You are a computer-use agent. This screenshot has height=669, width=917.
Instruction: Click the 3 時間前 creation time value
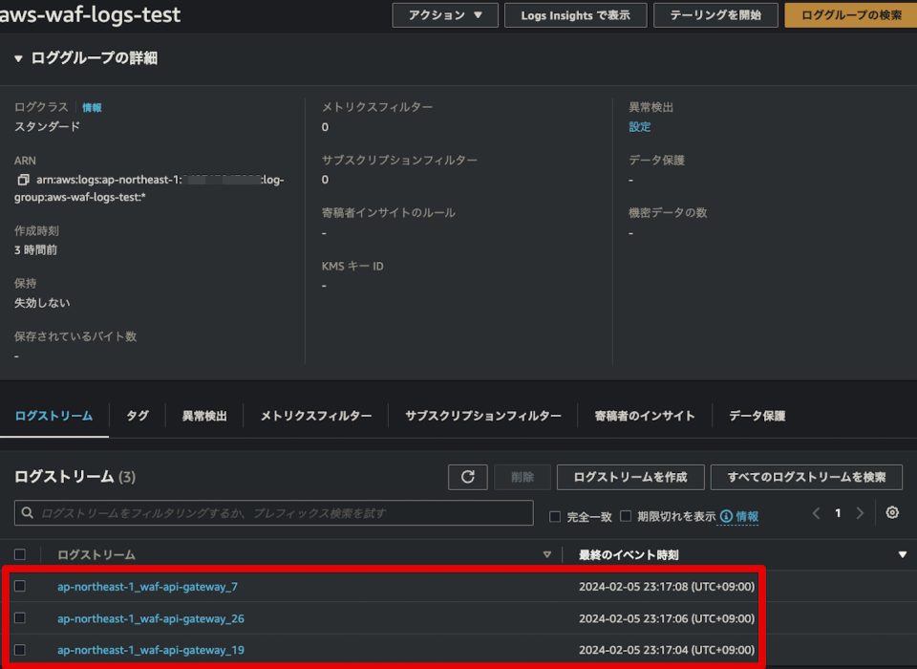[35, 250]
